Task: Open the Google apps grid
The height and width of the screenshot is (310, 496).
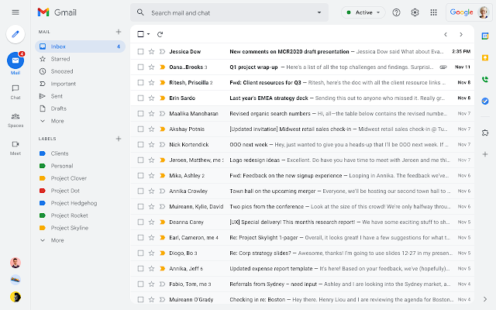Action: (x=433, y=12)
